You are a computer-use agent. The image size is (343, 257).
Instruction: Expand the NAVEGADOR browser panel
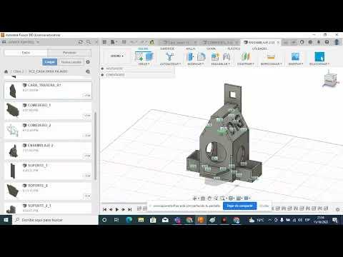coord(102,69)
